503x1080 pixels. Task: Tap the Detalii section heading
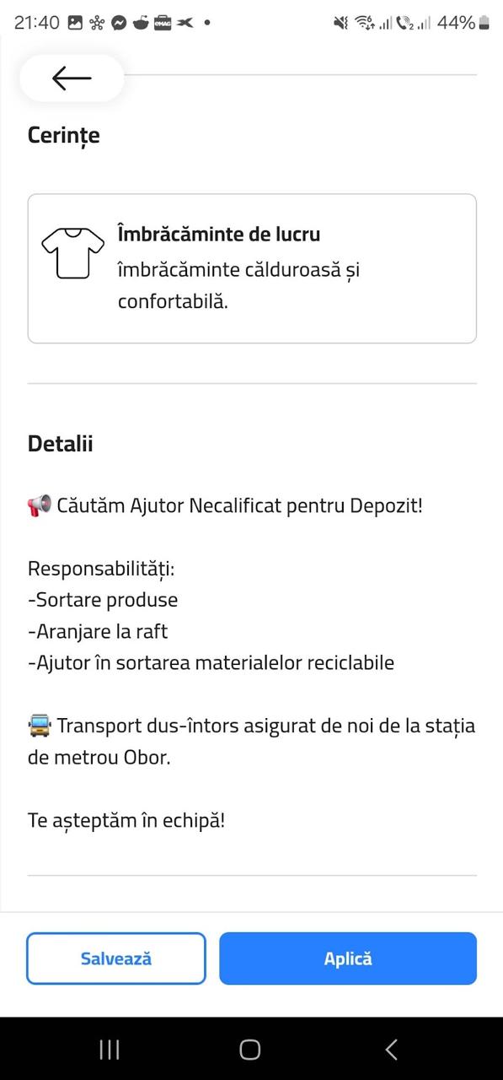point(61,444)
